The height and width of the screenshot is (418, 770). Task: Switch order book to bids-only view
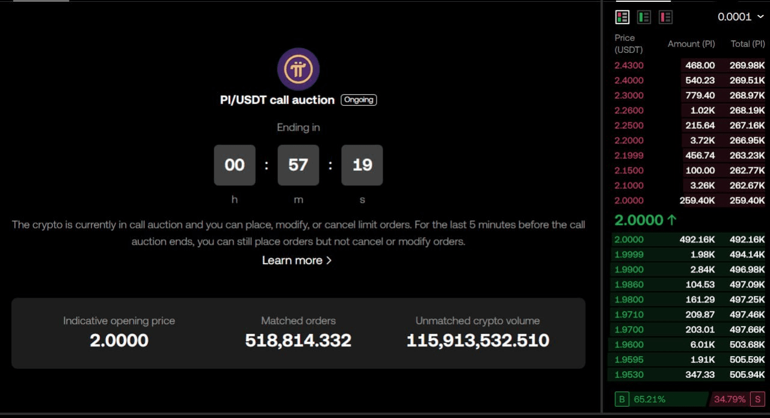(644, 17)
